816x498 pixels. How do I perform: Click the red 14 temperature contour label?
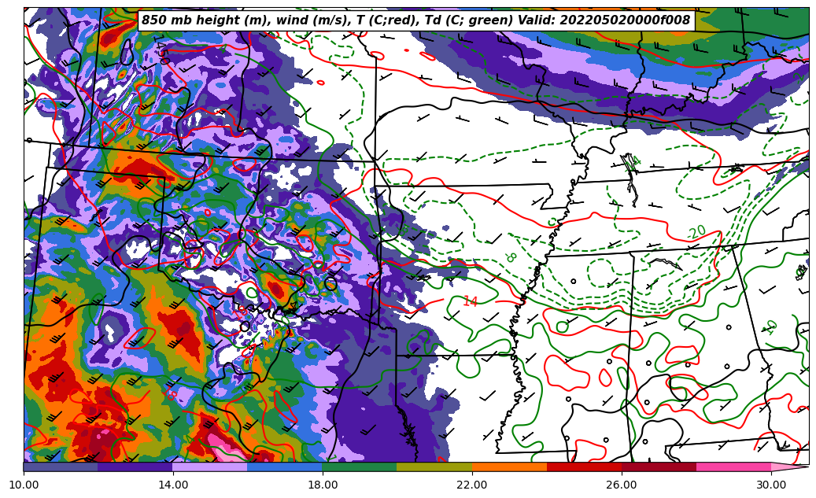(471, 301)
